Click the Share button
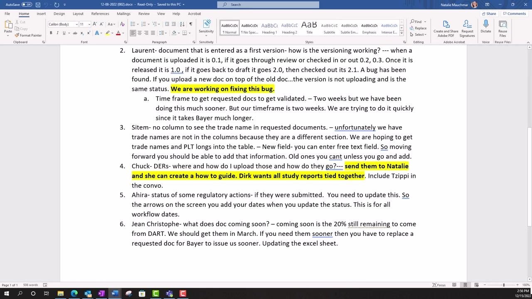532x299 pixels. click(489, 14)
